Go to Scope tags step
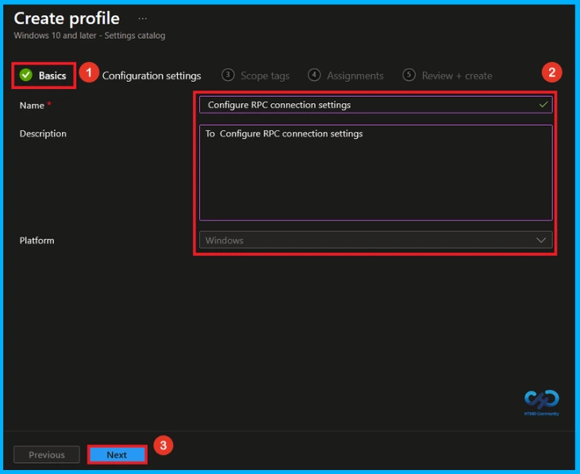Screen dimensions: 580x474 click(x=255, y=76)
